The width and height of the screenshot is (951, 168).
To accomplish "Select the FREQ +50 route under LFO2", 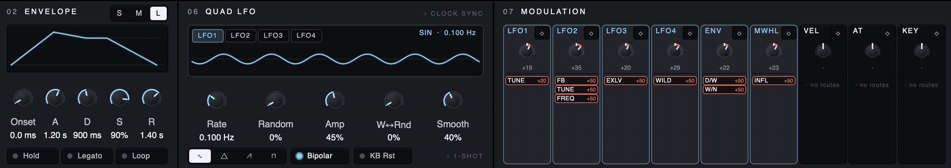I will point(576,99).
